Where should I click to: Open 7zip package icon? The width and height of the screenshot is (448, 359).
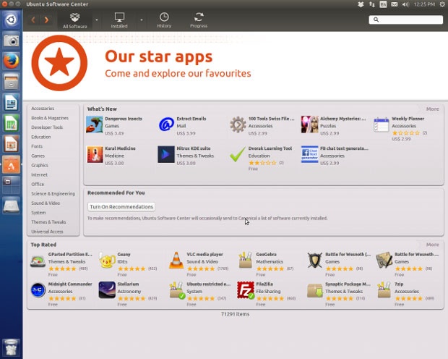pyautogui.click(x=384, y=290)
